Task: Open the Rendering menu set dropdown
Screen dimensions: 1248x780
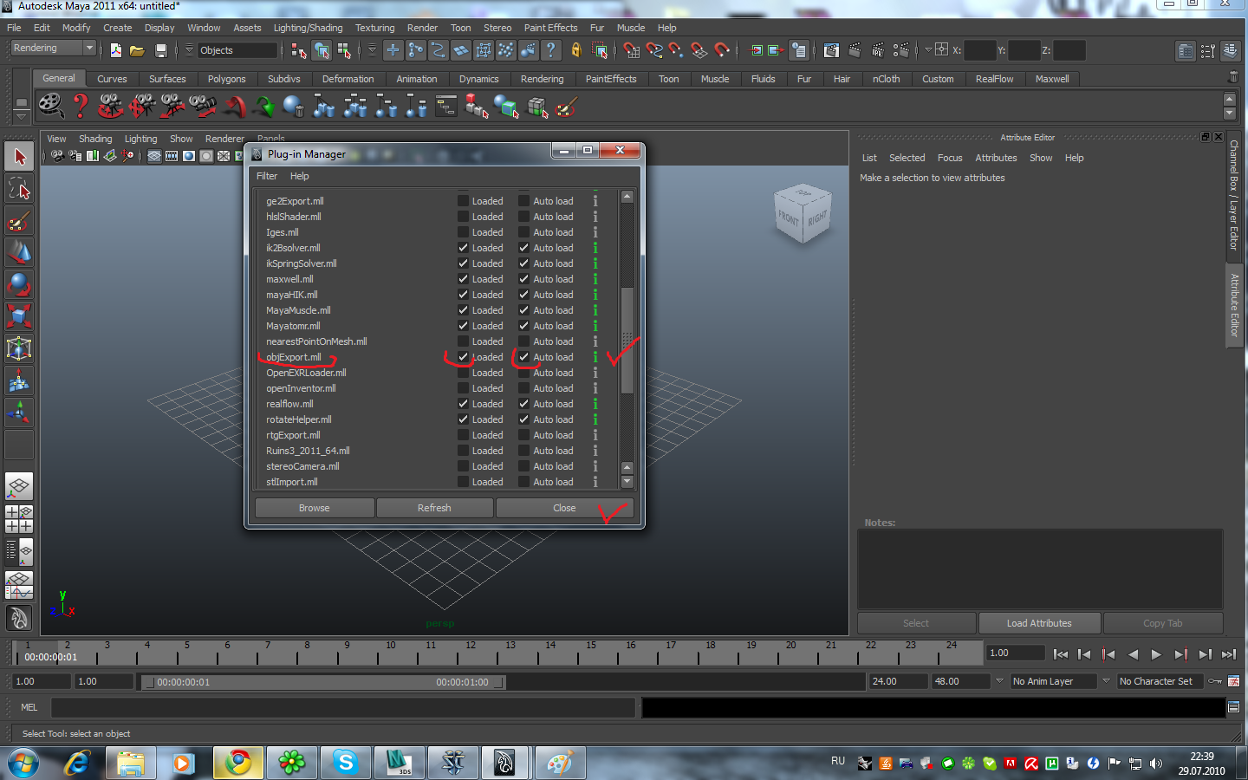Action: tap(53, 49)
